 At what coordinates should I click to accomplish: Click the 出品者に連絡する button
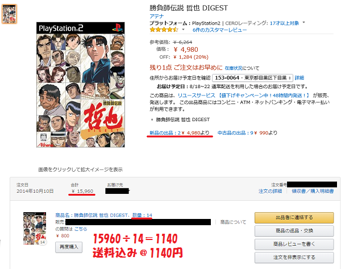coord(294,217)
